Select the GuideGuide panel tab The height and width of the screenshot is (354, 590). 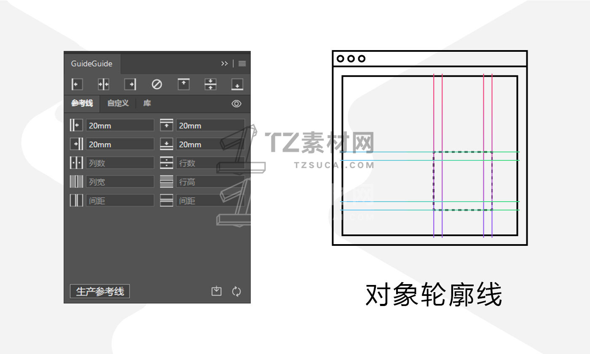[x=92, y=64]
